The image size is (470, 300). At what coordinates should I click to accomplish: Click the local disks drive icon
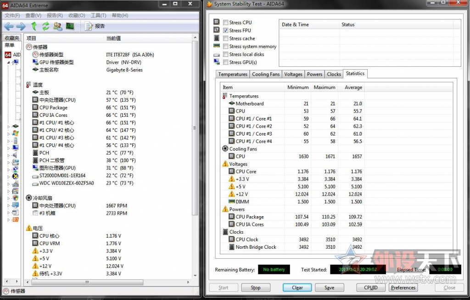[217, 55]
